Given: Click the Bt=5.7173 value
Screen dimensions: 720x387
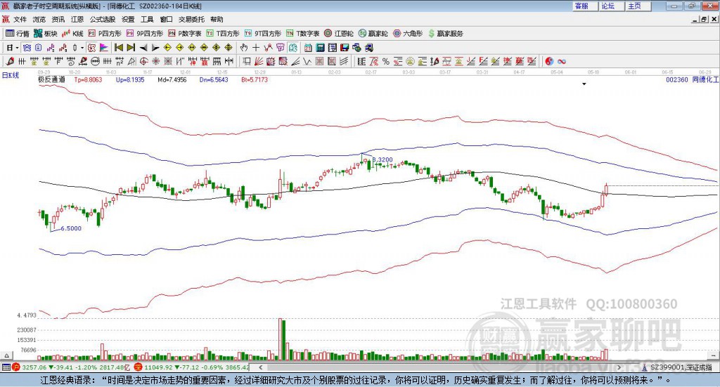Looking at the screenshot, I should 255,79.
